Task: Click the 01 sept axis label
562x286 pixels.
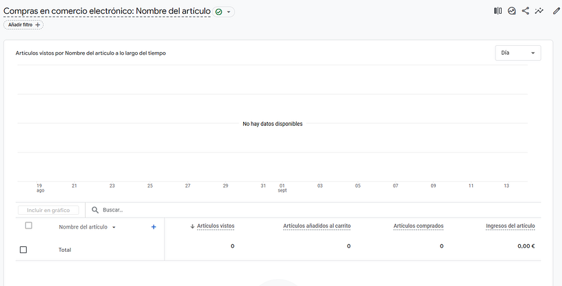Action: coord(282,188)
